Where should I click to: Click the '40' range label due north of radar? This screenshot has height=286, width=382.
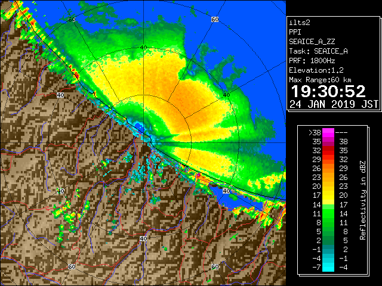143,48
